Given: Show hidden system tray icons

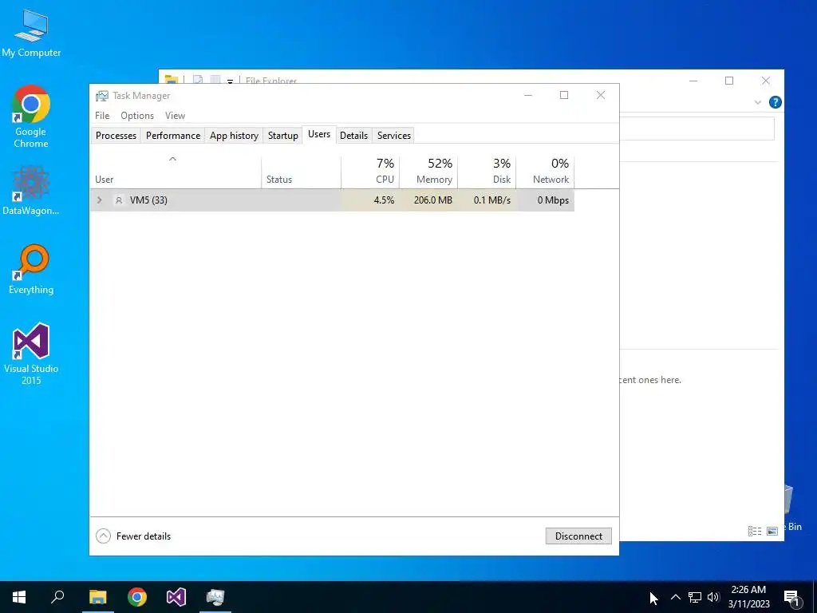Looking at the screenshot, I should [x=675, y=597].
